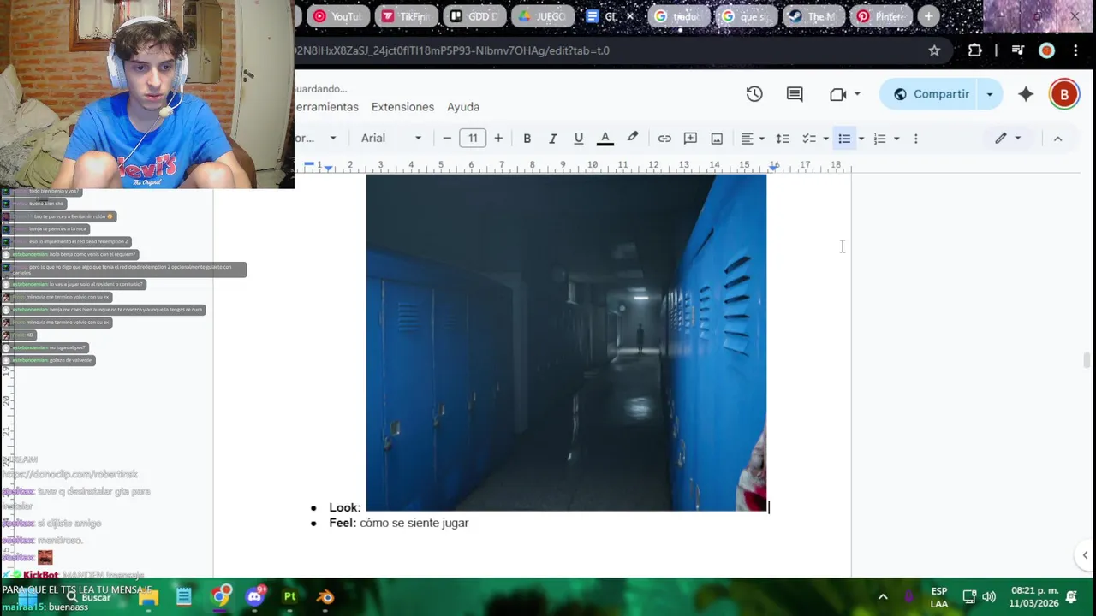This screenshot has width=1096, height=616.
Task: Click the checklist icon
Action: (808, 139)
